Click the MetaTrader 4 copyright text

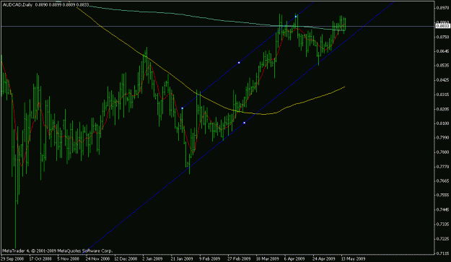(x=57, y=251)
